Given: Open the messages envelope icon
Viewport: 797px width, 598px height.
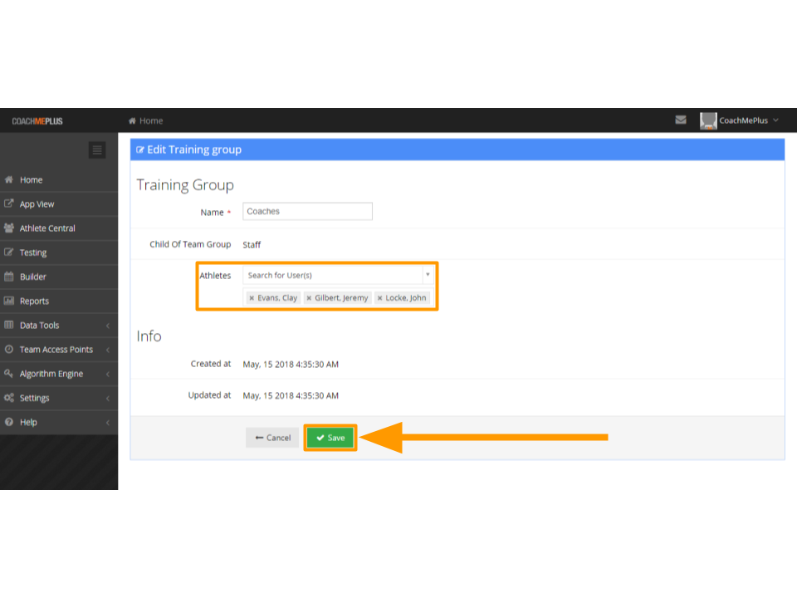Looking at the screenshot, I should point(681,120).
